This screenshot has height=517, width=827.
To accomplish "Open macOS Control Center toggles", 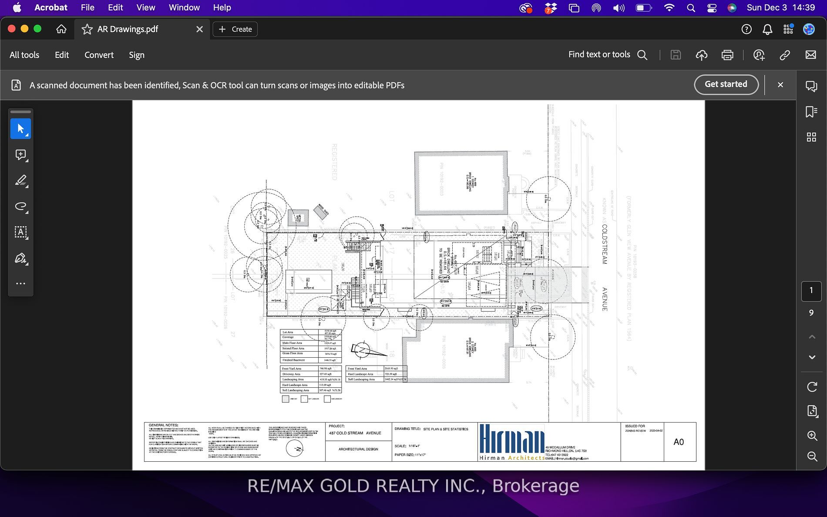I will click(x=712, y=8).
